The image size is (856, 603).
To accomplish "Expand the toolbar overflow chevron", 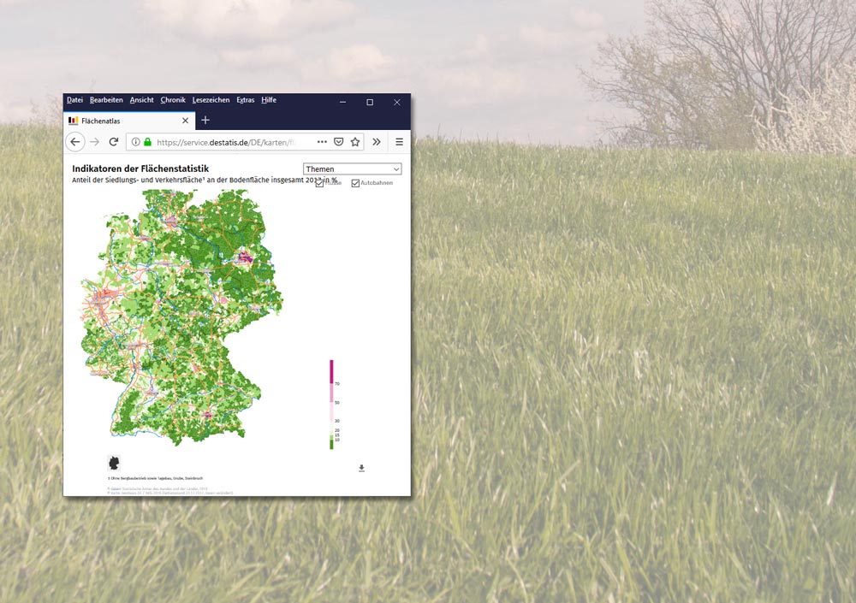I will (x=377, y=141).
